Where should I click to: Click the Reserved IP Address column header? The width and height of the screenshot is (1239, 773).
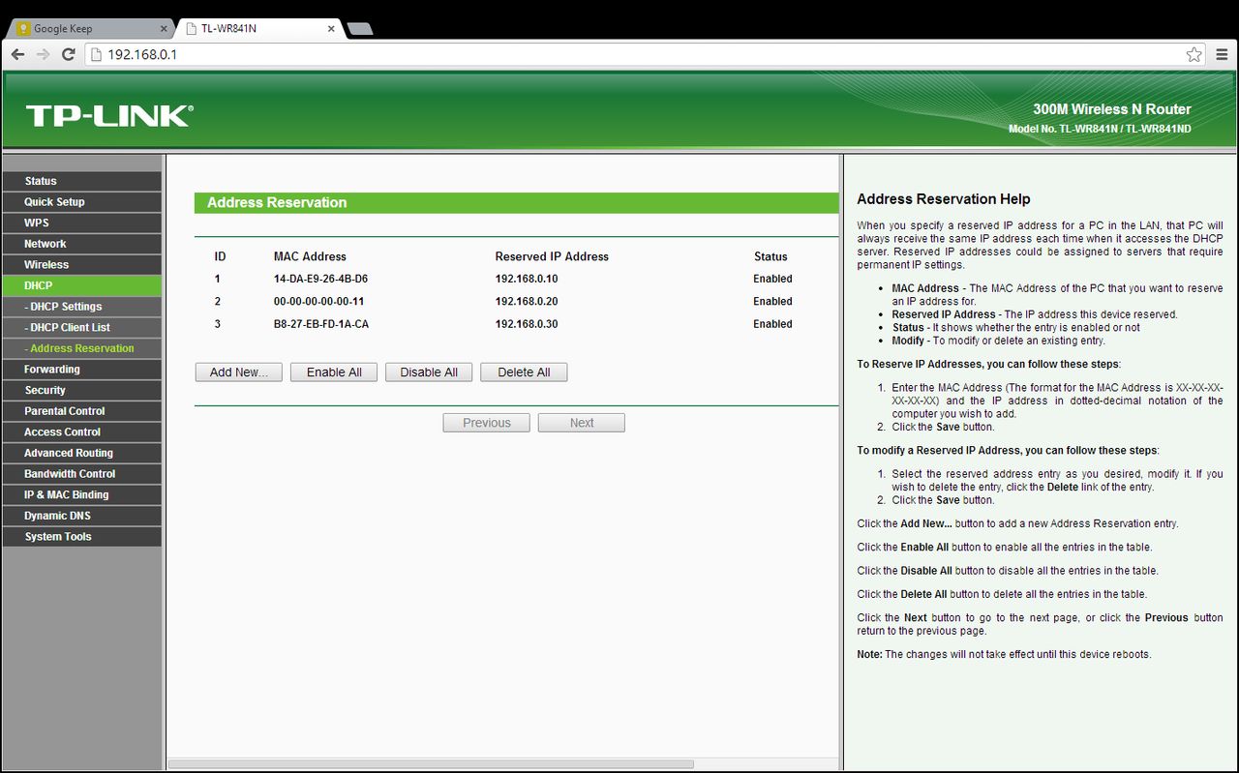tap(552, 256)
